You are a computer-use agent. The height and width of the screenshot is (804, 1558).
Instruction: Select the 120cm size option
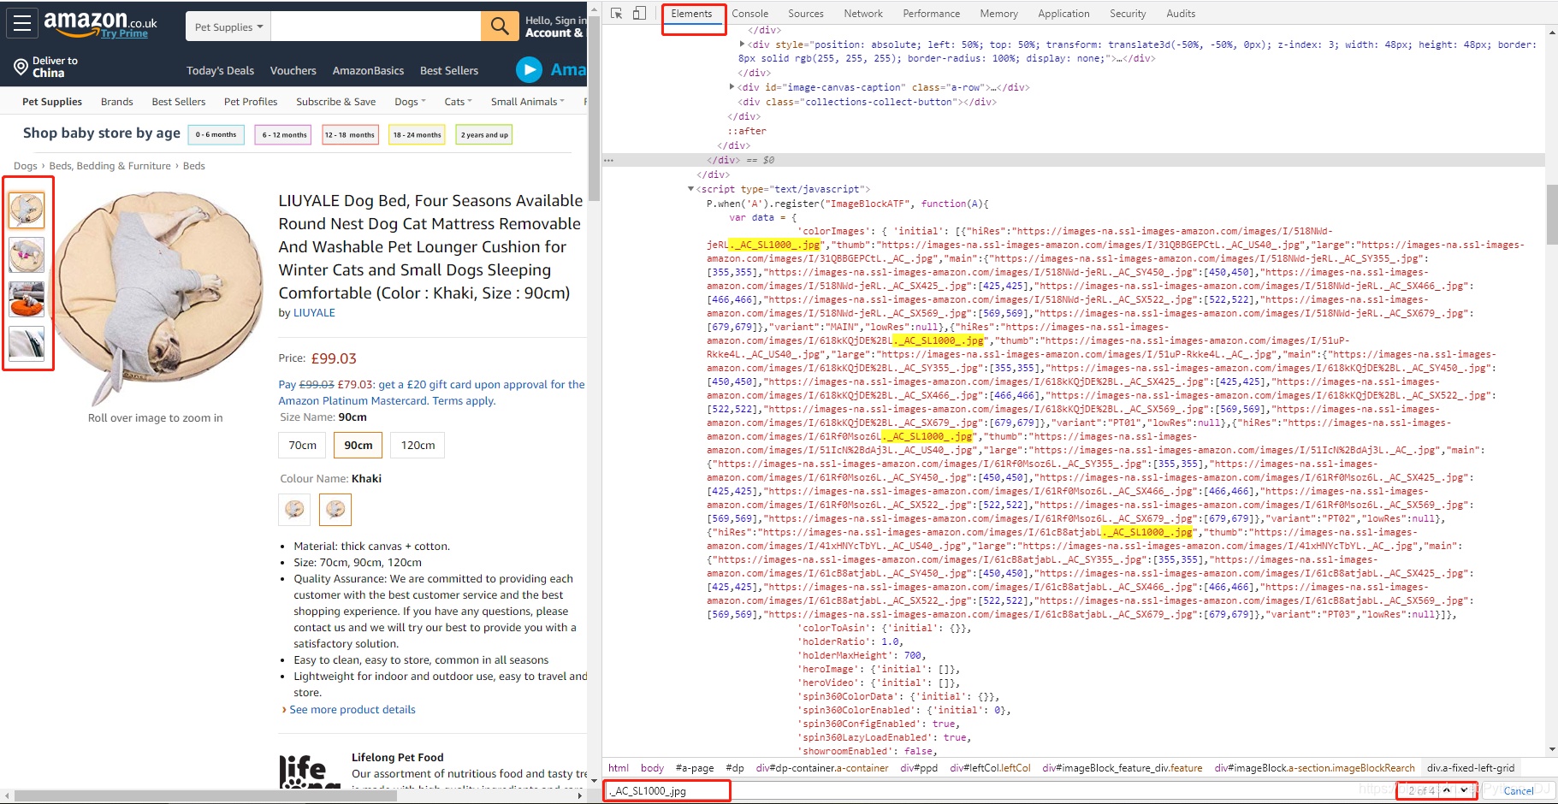tap(418, 445)
